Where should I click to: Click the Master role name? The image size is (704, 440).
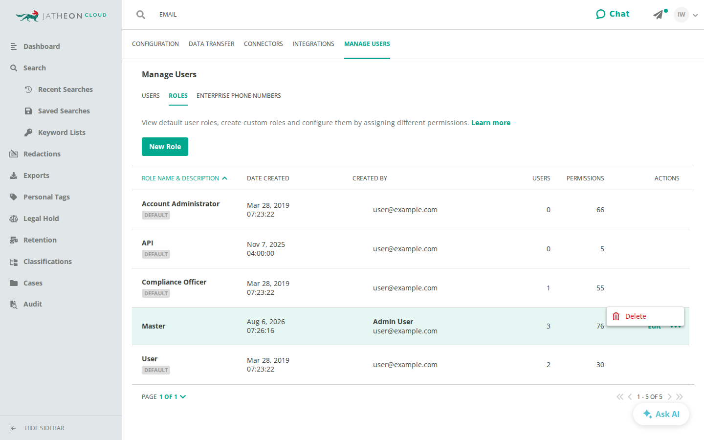pyautogui.click(x=154, y=326)
